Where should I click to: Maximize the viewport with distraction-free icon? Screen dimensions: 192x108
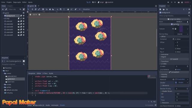click(x=156, y=6)
